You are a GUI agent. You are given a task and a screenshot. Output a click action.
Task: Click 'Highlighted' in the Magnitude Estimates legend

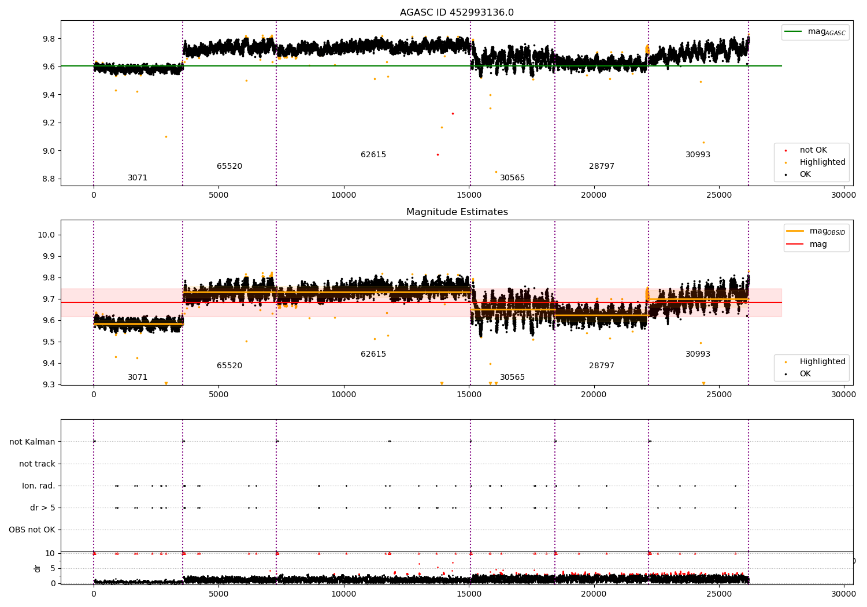822,362
